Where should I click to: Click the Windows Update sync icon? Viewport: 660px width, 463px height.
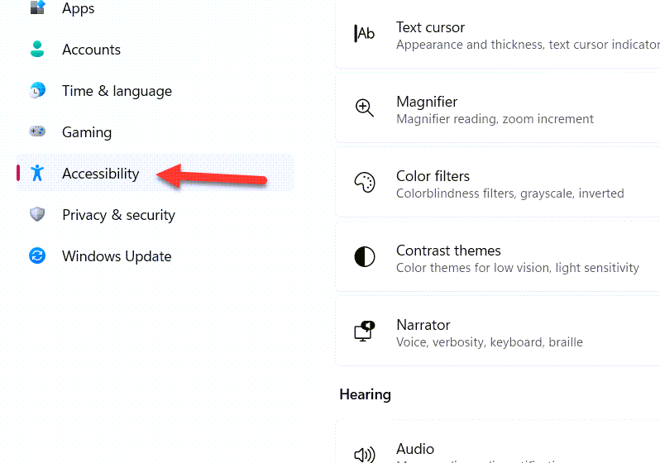[37, 256]
